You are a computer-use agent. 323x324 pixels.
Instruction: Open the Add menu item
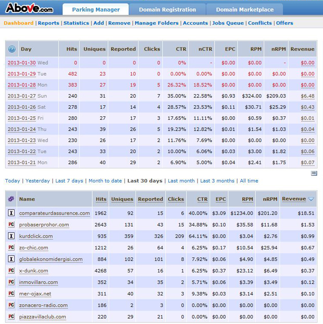point(98,23)
